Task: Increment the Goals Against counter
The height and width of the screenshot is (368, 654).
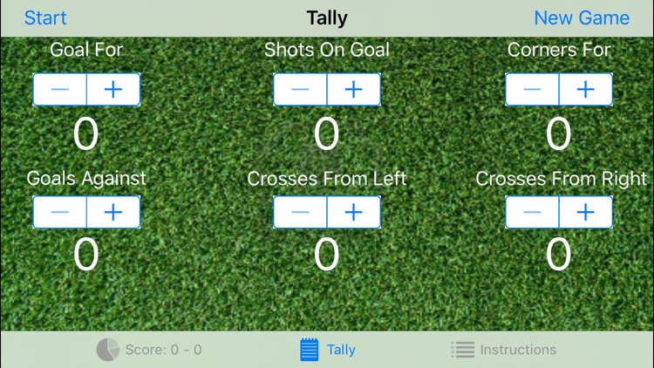Action: coord(113,212)
